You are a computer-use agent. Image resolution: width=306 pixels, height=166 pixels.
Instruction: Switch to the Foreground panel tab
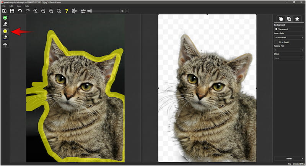coord(289,19)
